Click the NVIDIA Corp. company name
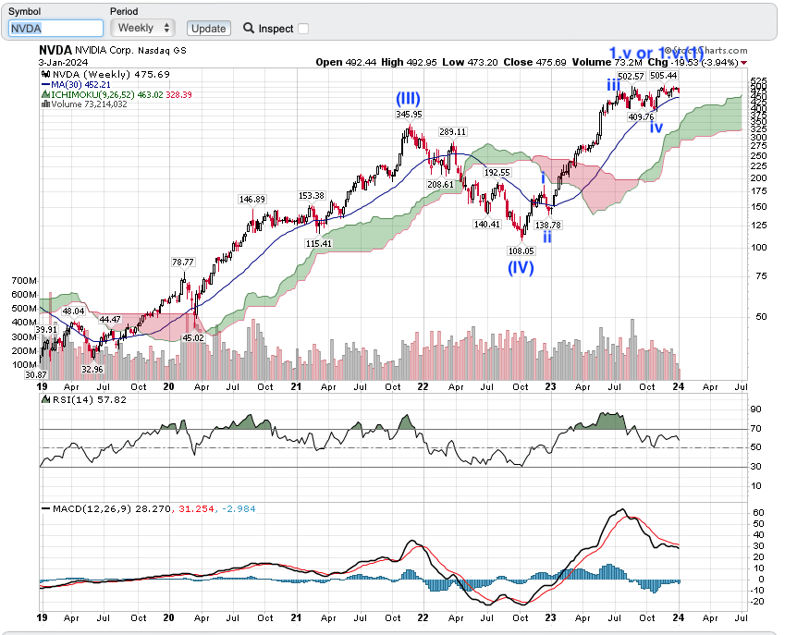The width and height of the screenshot is (785, 635). [x=104, y=51]
